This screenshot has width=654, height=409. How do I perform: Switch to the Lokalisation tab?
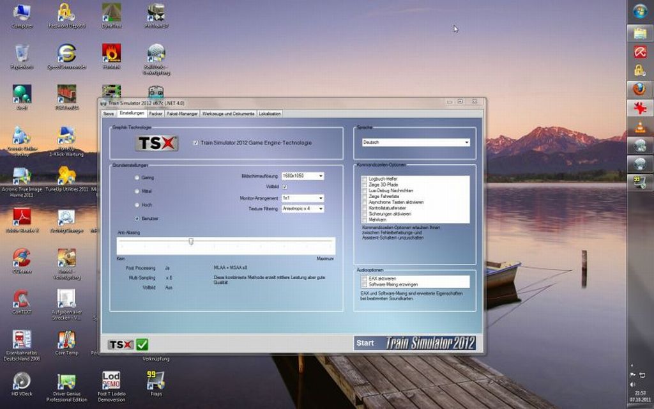(x=270, y=114)
